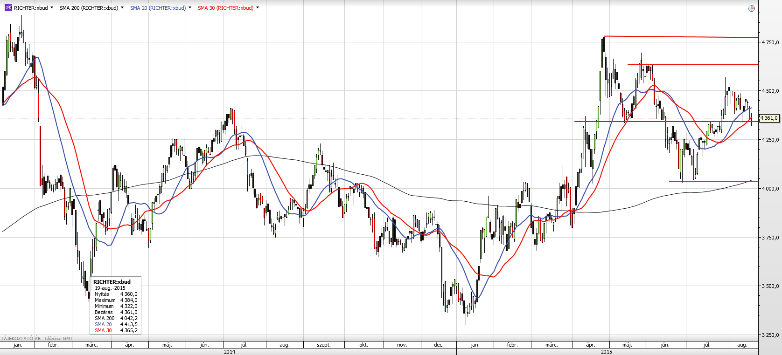Expand the SMA 200 (RICHTER:xbud) dropdown arrow
782x355 pixels.
[122, 8]
